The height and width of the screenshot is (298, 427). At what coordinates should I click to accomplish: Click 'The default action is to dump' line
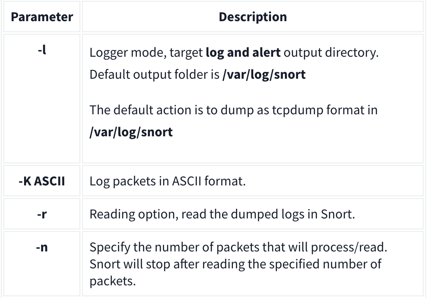(233, 110)
